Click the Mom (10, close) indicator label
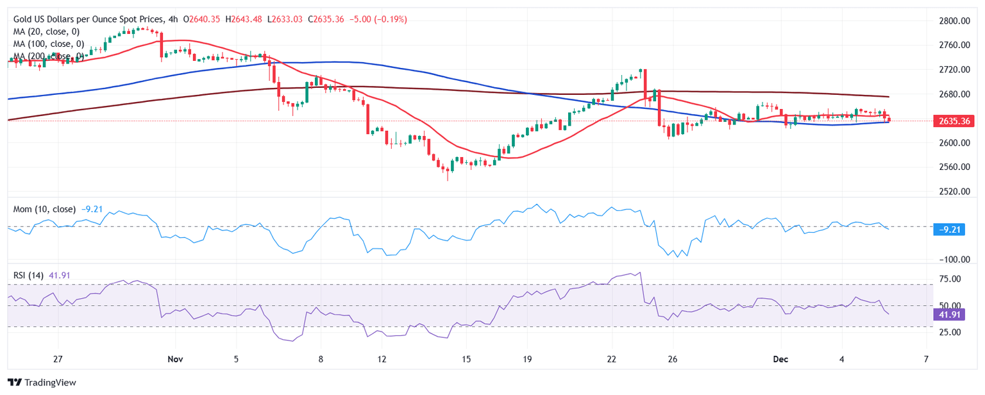The height and width of the screenshot is (395, 985). pos(44,209)
